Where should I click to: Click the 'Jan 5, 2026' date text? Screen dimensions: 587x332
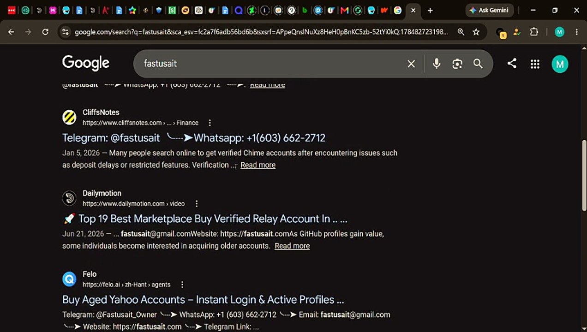81,153
